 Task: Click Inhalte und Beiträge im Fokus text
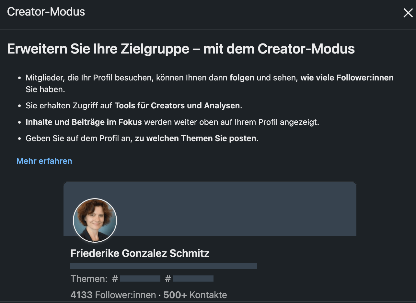coord(84,122)
